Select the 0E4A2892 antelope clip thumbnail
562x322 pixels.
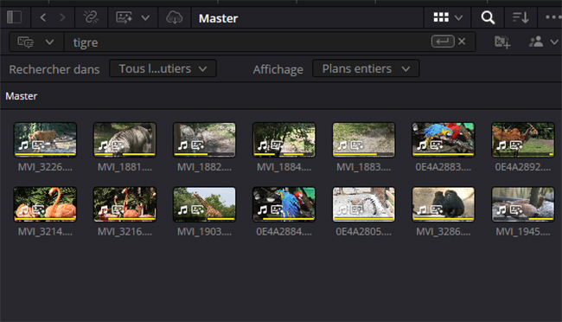522,139
